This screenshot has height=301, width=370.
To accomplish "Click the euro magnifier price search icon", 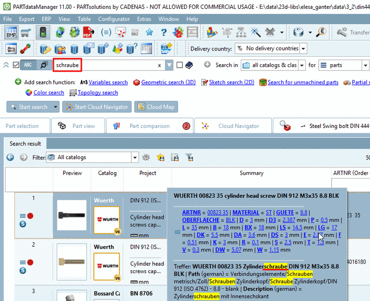I will click(321, 32).
